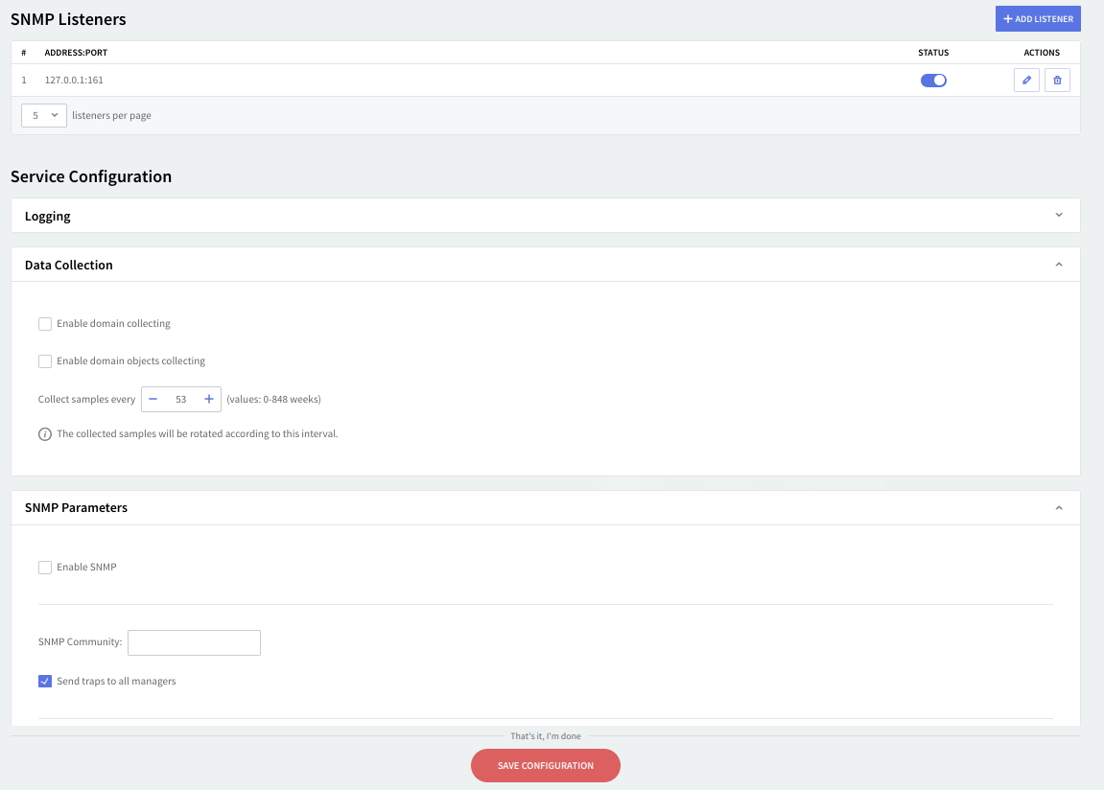Enable domain collecting checkbox
Image resolution: width=1104 pixels, height=790 pixels.
[x=45, y=324]
